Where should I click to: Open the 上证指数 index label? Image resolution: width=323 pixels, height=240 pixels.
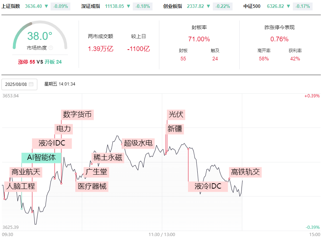coord(11,6)
